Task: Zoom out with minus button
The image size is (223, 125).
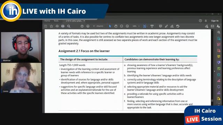Action: tap(122, 26)
